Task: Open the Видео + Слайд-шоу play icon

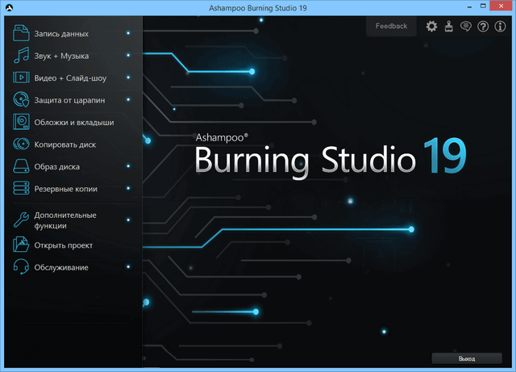Action: tap(21, 78)
